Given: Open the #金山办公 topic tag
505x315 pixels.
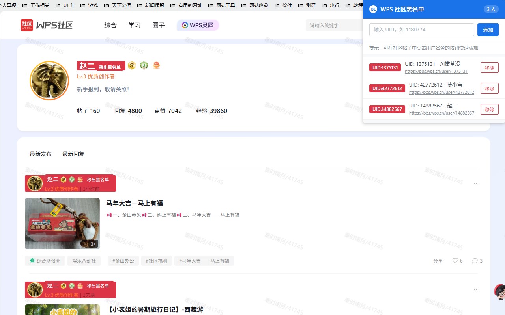Looking at the screenshot, I should [123, 261].
